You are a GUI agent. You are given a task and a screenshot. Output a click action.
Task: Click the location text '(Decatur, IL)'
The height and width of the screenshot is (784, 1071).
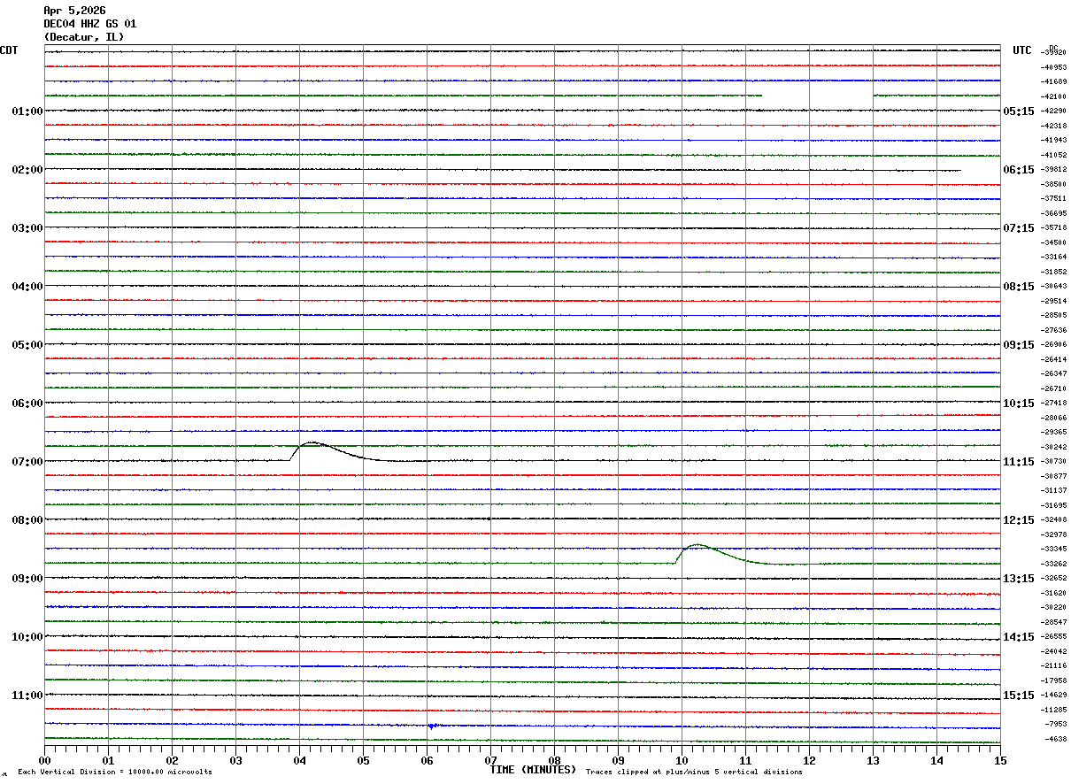pyautogui.click(x=84, y=37)
